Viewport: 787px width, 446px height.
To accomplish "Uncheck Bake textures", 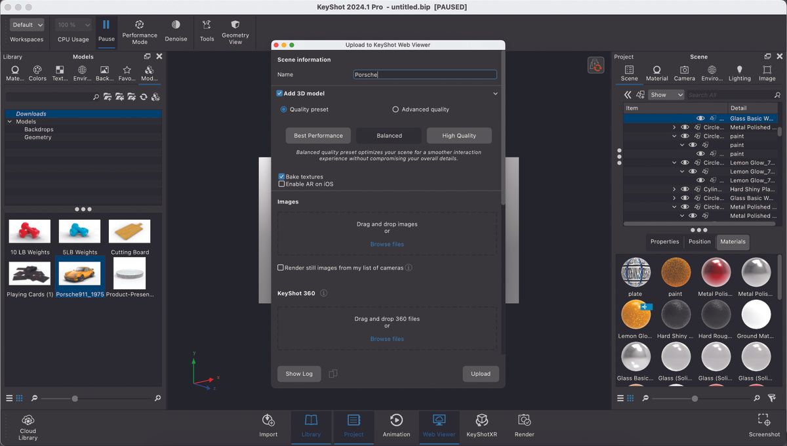I will [281, 176].
